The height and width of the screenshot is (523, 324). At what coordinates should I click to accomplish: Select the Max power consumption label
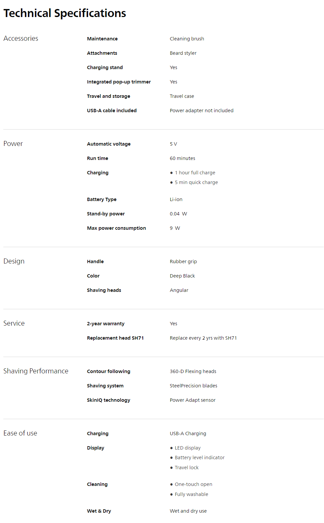point(116,228)
